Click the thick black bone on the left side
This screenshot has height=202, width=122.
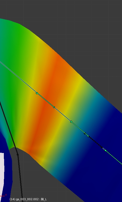tap(8, 127)
